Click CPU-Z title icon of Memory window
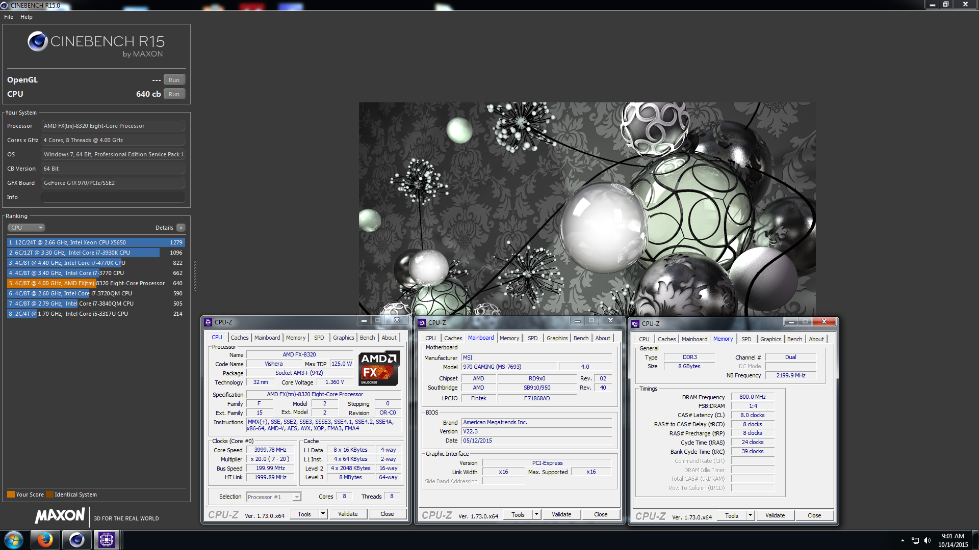979x550 pixels. click(x=635, y=324)
